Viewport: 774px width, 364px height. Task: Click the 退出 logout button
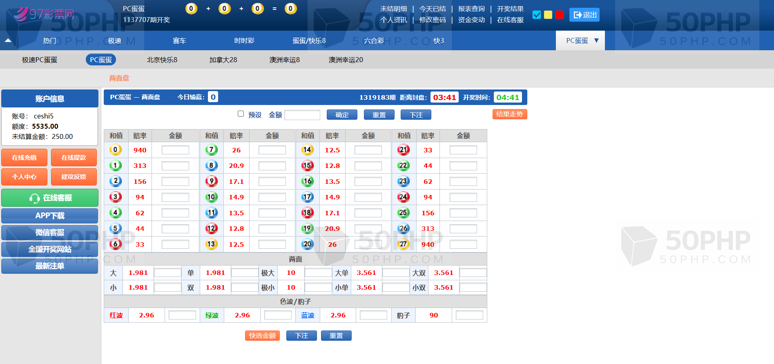[x=584, y=15]
